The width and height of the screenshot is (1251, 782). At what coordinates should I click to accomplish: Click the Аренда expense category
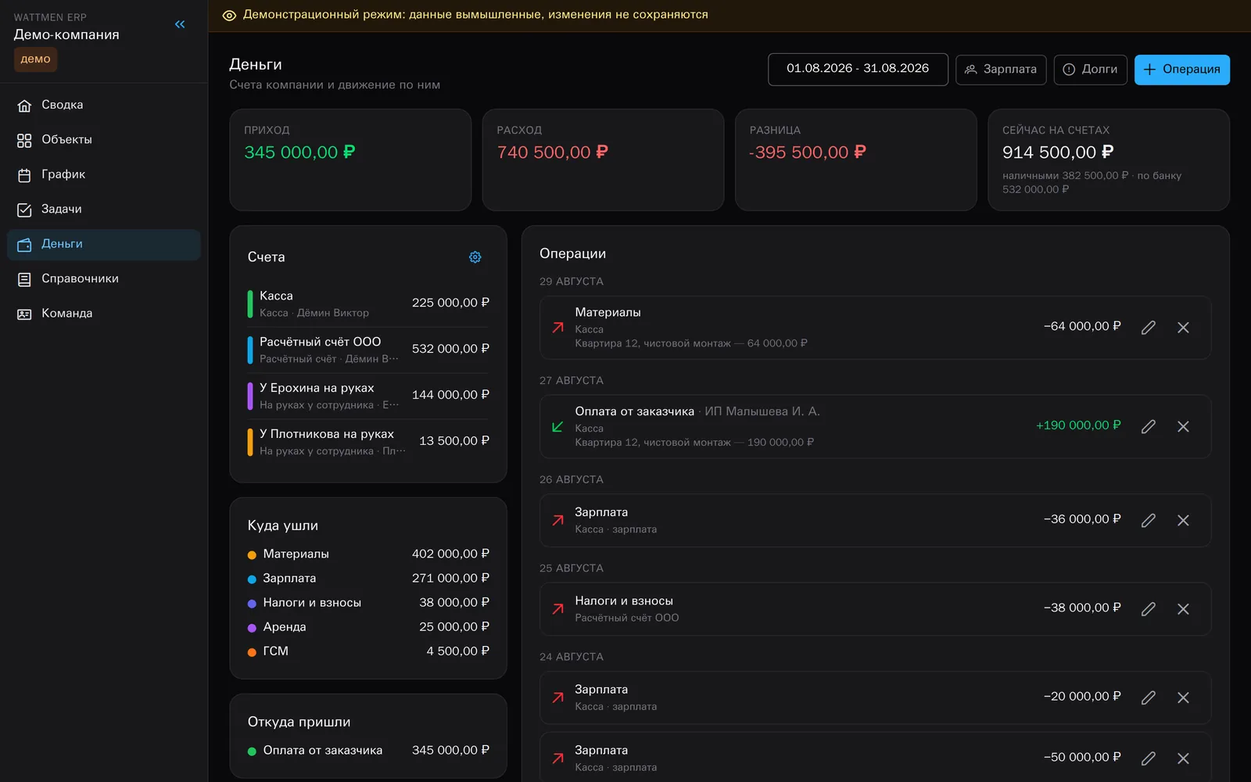pyautogui.click(x=368, y=626)
